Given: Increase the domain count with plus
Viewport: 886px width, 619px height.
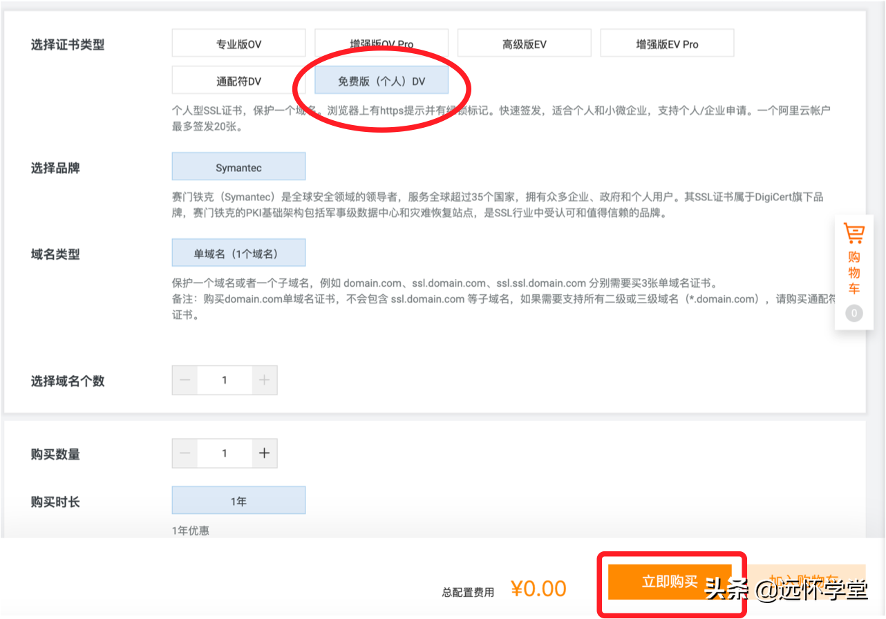Looking at the screenshot, I should (x=264, y=381).
